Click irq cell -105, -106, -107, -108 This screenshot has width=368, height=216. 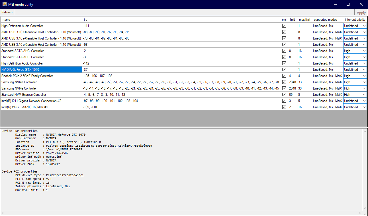(x=181, y=76)
